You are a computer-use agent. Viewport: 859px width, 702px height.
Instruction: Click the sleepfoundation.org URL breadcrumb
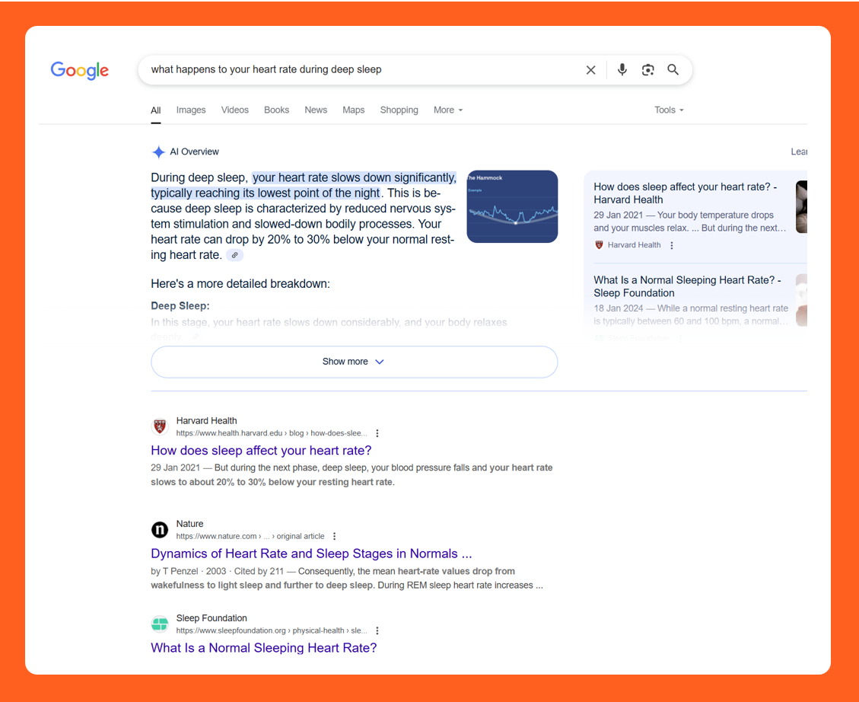[272, 630]
